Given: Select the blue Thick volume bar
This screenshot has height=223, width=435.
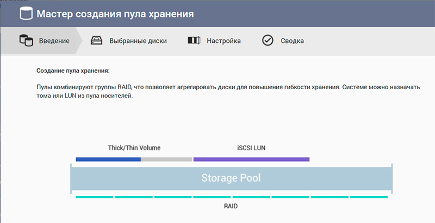Looking at the screenshot, I should pyautogui.click(x=108, y=159).
